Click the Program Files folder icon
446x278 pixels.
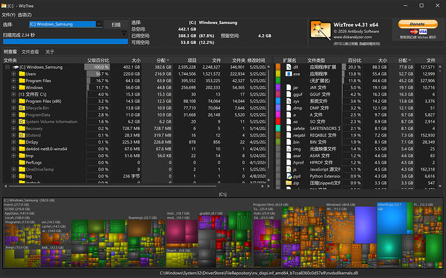click(x=22, y=81)
